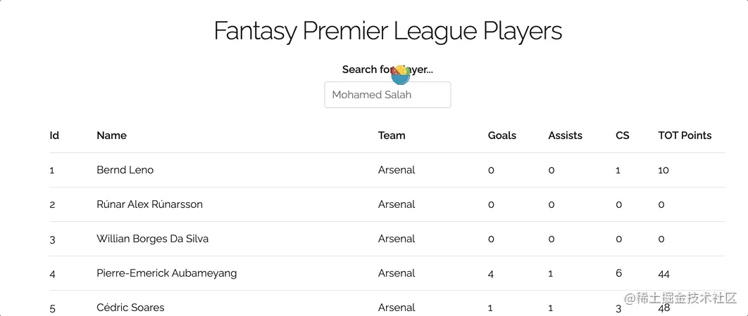Click the TOT Points column header
This screenshot has width=748, height=316.
click(685, 136)
